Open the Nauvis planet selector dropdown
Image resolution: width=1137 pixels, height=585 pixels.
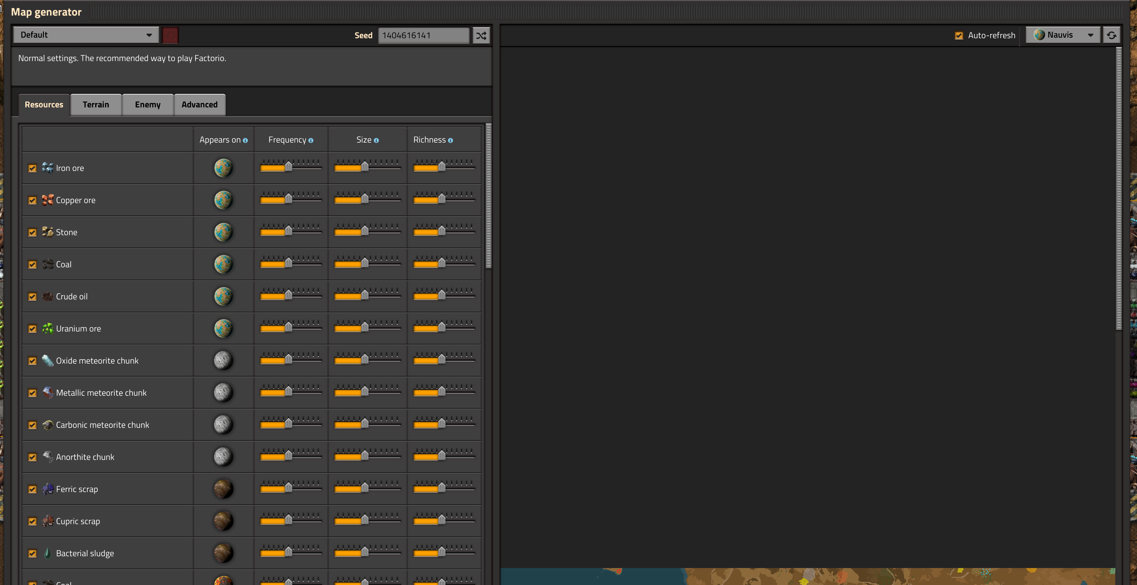pyautogui.click(x=1063, y=35)
